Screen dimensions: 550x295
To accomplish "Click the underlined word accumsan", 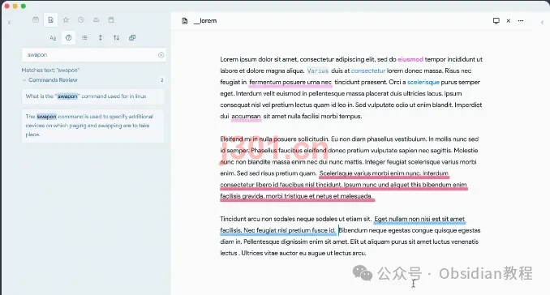I will tap(246, 117).
